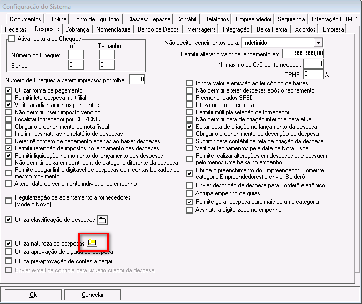Image resolution: width=362 pixels, height=304 pixels.
Task: Uncheck Verificar adiantamentos pendentes
Action: coord(9,105)
